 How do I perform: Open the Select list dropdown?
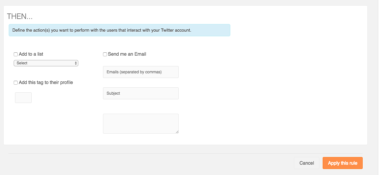46,63
